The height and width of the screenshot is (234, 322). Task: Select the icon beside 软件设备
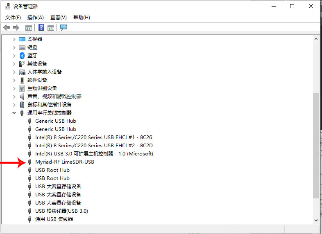click(x=22, y=80)
